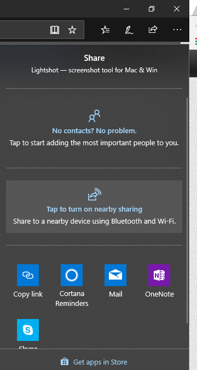Open the Favorites hub icon
The width and height of the screenshot is (197, 370).
[105, 30]
